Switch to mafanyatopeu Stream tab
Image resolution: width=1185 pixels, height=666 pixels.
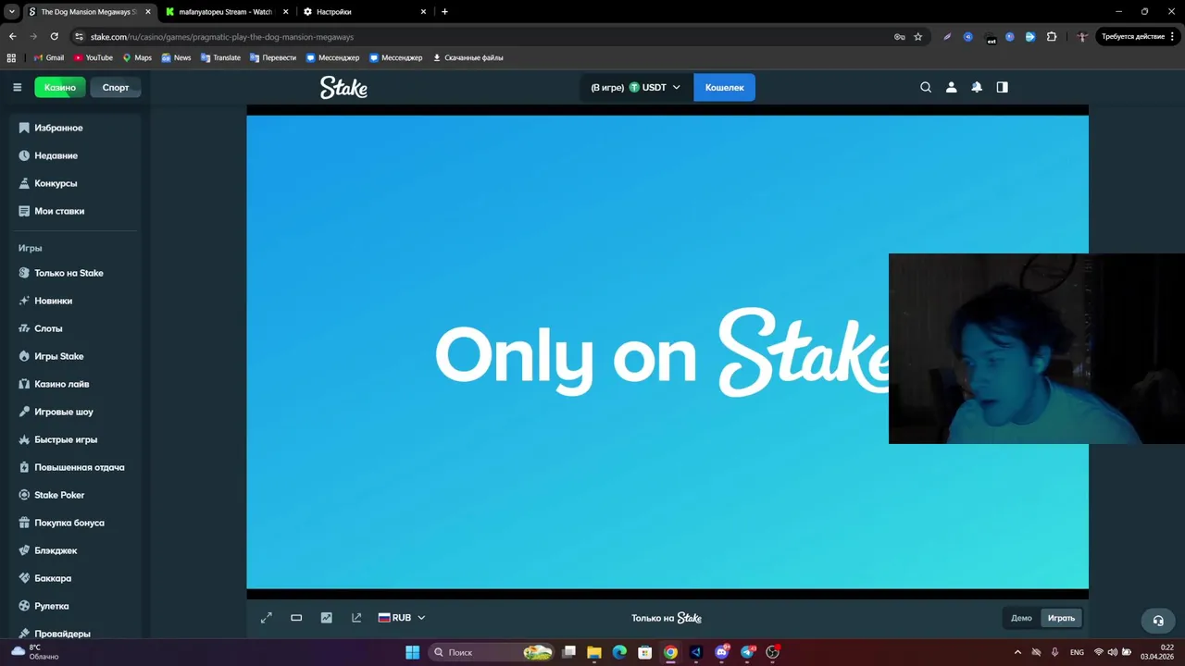(x=226, y=12)
